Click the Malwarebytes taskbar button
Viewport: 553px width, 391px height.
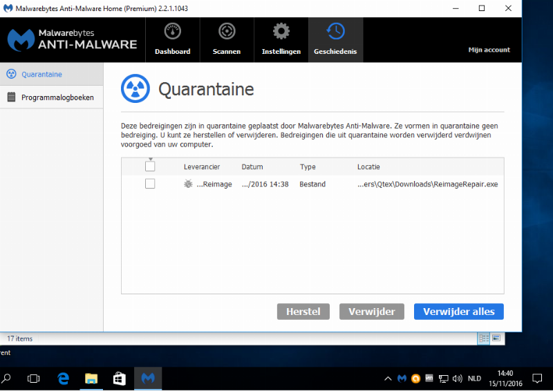[148, 379]
